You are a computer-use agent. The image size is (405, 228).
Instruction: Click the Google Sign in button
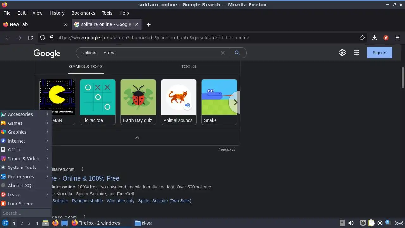point(380,53)
